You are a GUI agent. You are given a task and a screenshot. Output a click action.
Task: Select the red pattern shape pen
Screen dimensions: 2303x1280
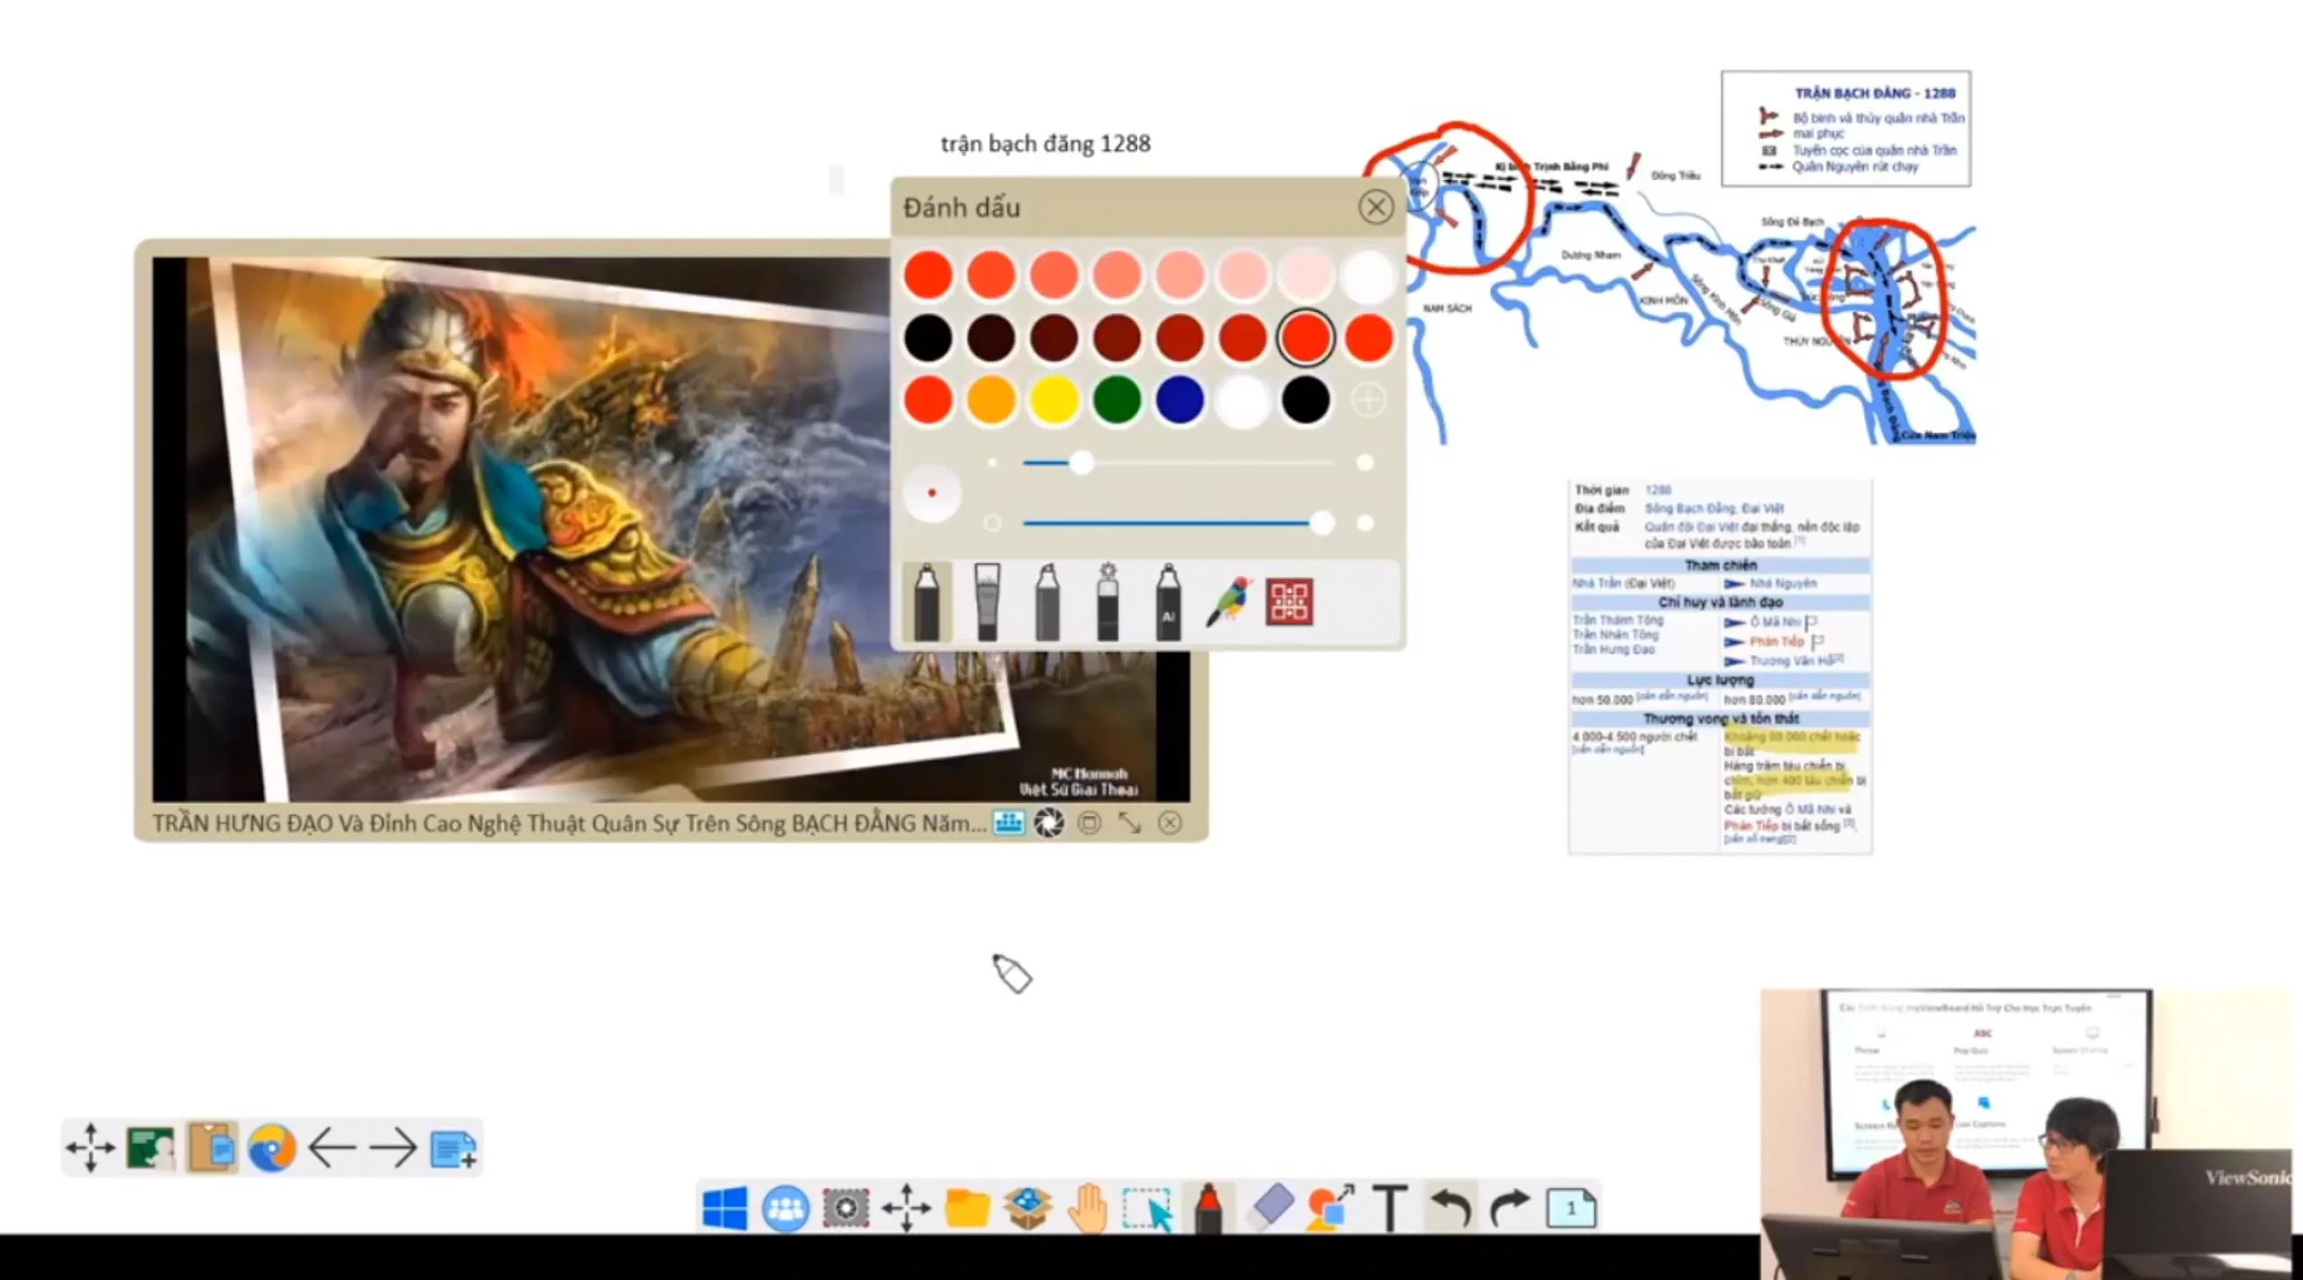coord(1289,602)
